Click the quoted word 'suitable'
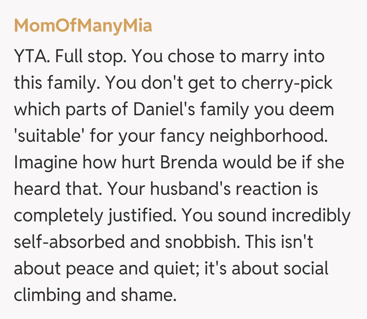This screenshot has width=367, height=319. pyautogui.click(x=50, y=136)
